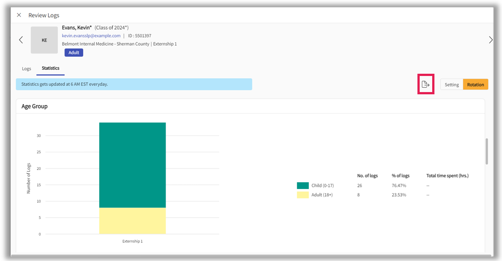Screen dimensions: 502x261
Task: Click the export statistics icon
Action: tap(425, 84)
